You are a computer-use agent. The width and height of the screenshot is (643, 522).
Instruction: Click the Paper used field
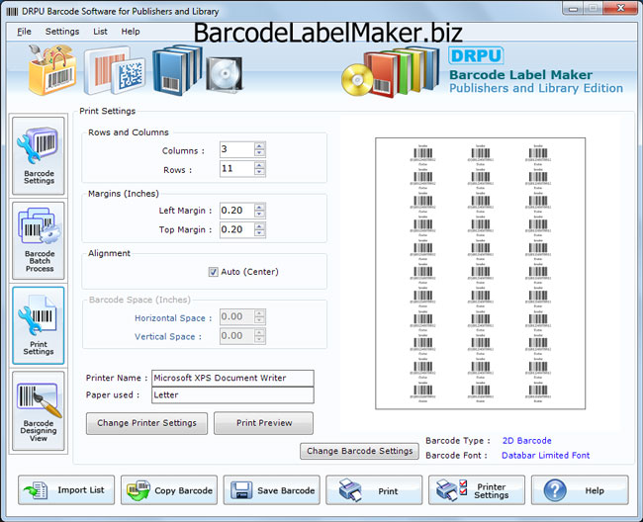[x=232, y=395]
